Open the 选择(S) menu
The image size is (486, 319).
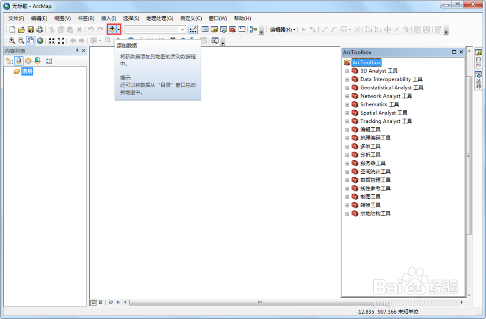131,18
